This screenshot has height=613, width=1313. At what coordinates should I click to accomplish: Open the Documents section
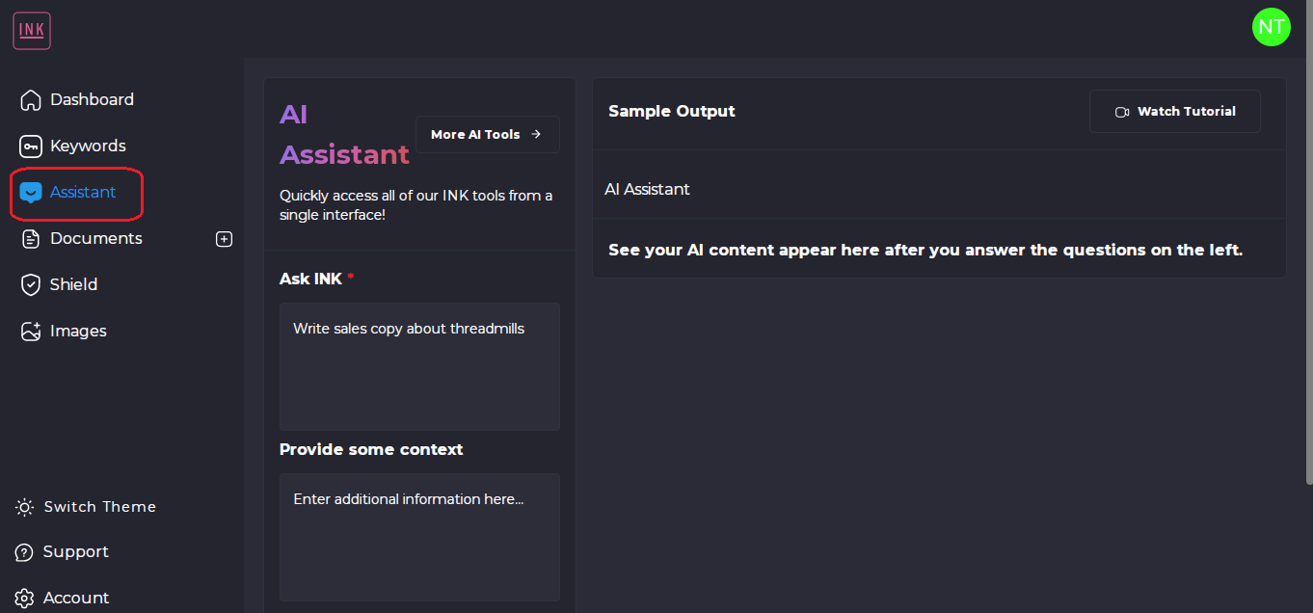click(96, 238)
